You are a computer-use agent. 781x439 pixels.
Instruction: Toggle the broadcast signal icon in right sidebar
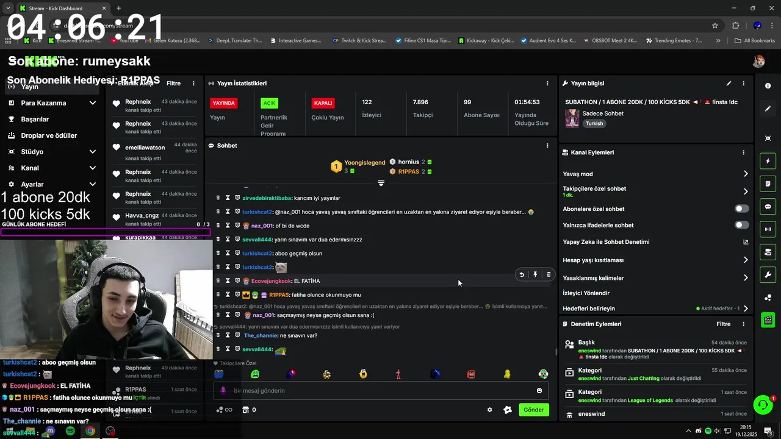[768, 229]
